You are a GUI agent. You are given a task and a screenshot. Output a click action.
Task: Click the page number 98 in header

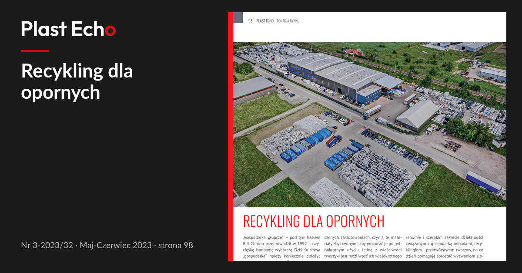click(251, 21)
